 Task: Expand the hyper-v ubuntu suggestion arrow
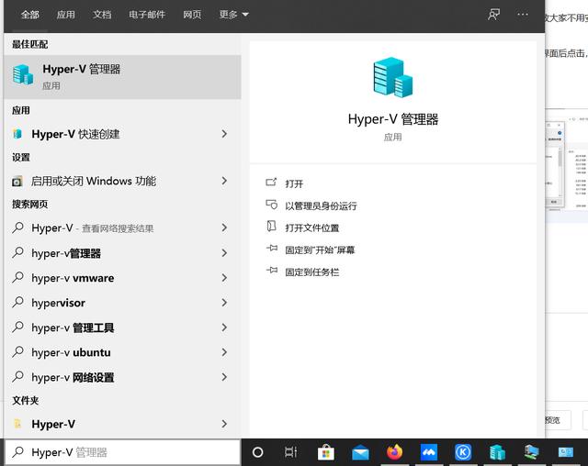224,352
